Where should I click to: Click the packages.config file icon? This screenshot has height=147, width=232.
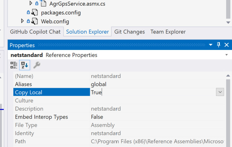[35, 13]
